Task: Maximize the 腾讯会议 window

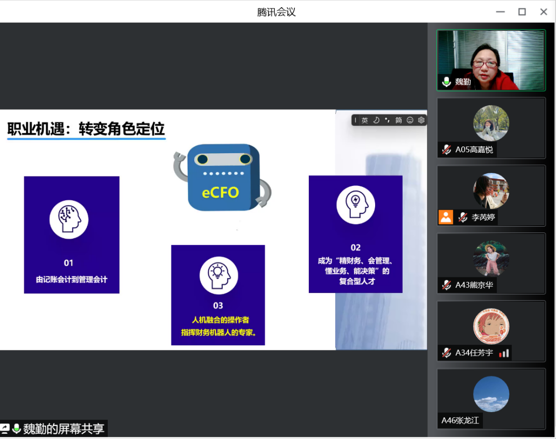Action: click(522, 11)
